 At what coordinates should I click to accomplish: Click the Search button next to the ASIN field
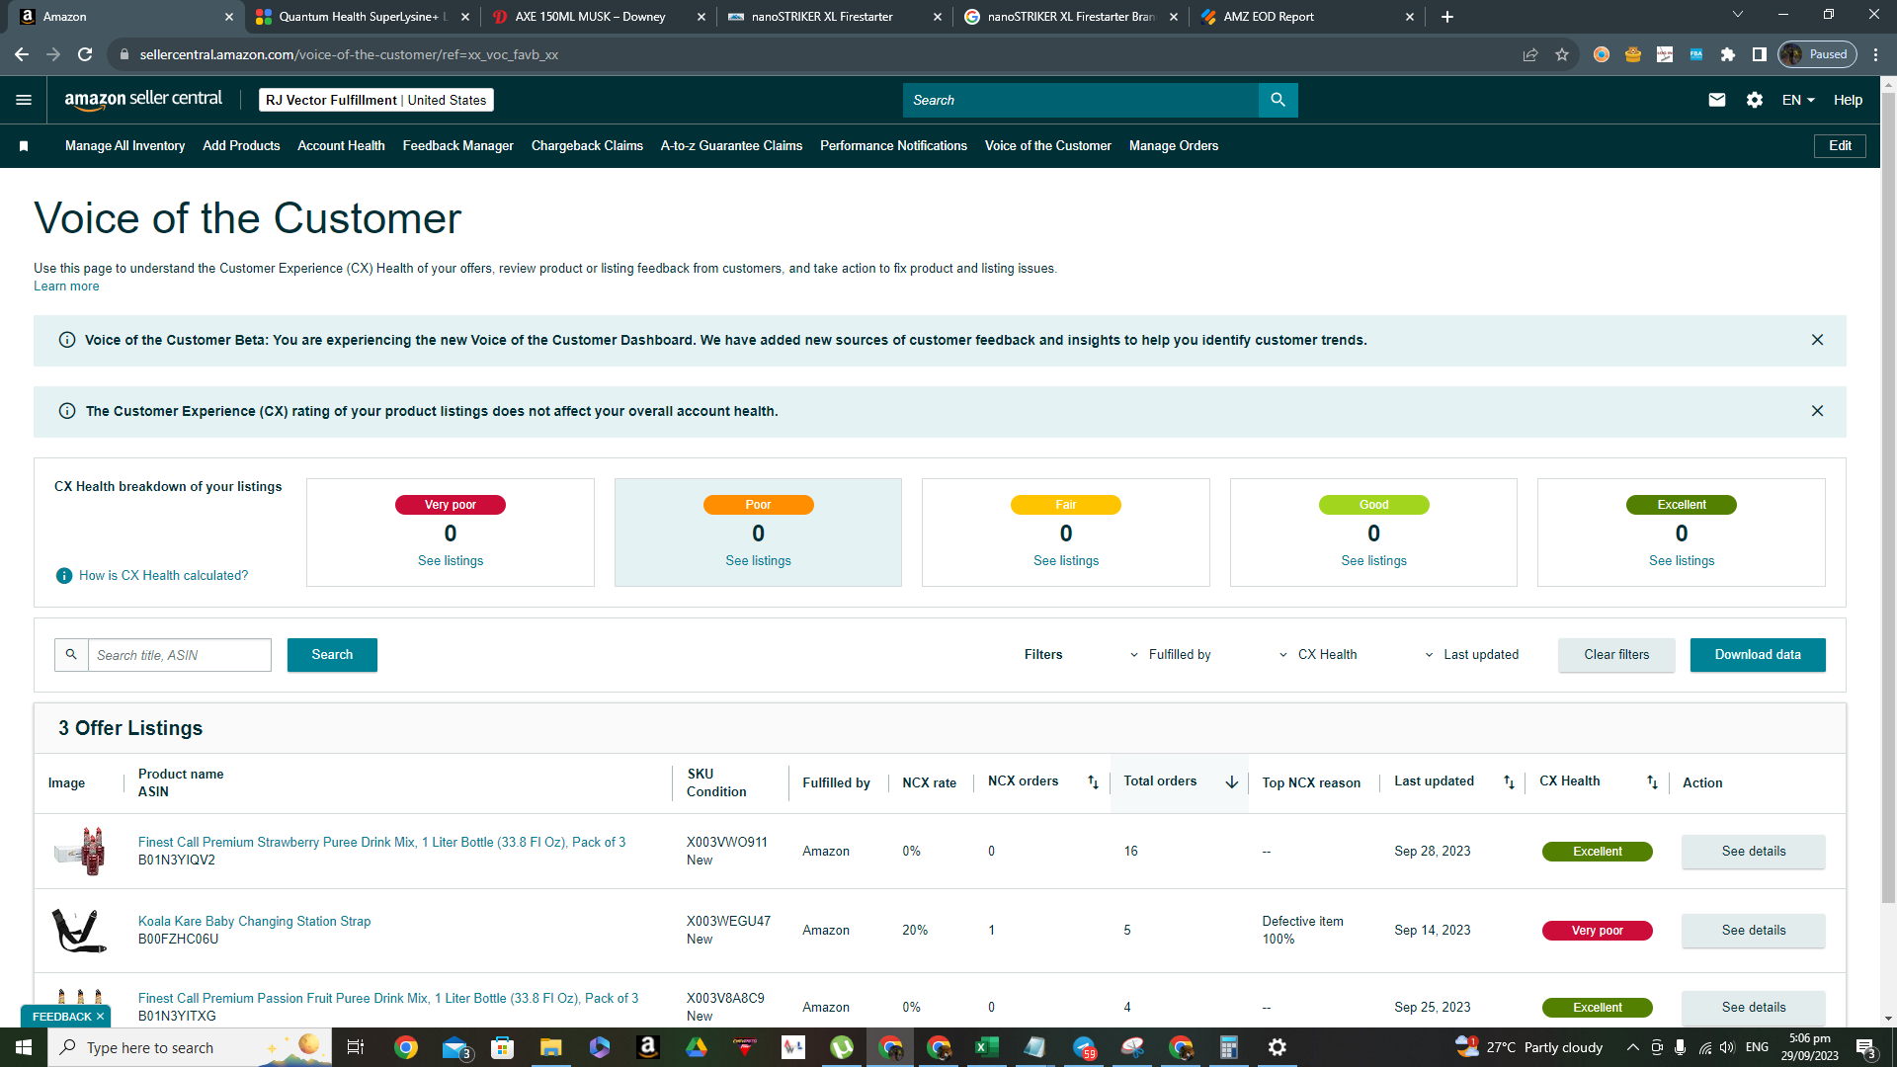tap(332, 655)
